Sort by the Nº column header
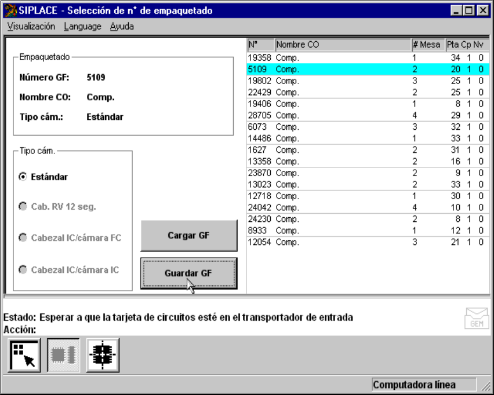 click(x=261, y=45)
